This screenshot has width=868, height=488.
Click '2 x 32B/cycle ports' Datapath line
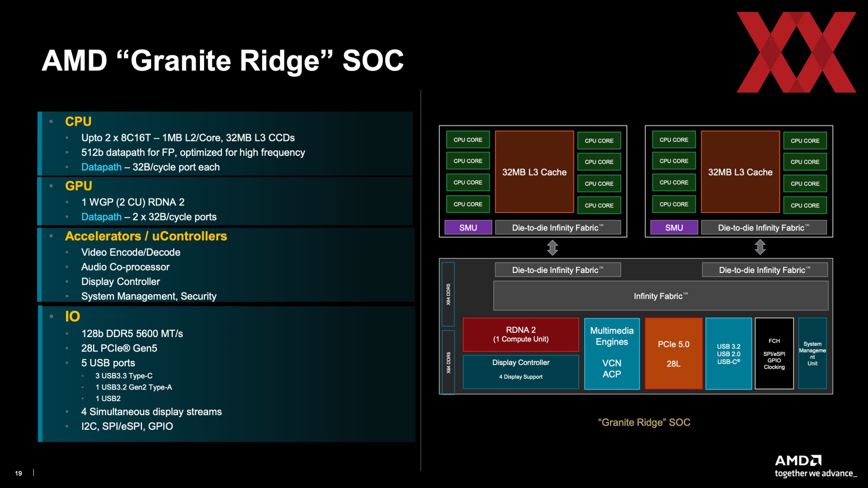click(149, 217)
